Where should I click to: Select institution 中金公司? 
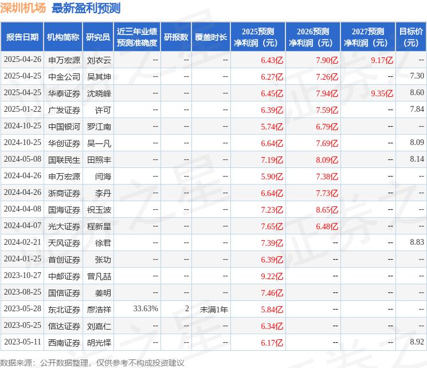[64, 77]
